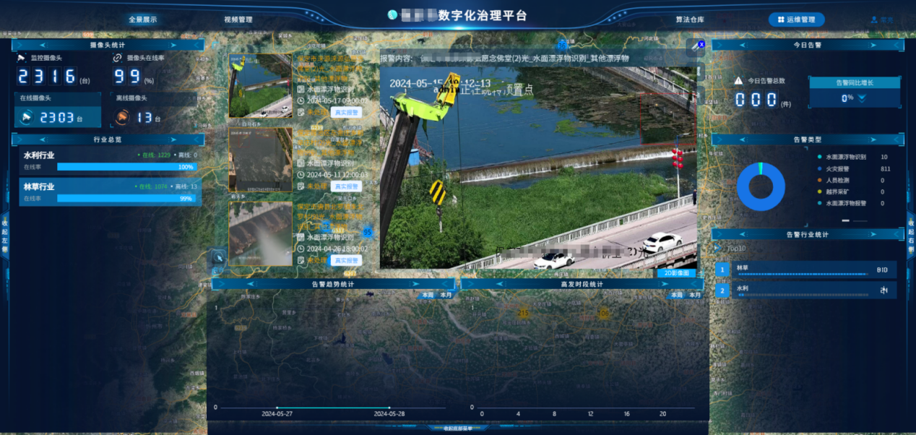Viewport: 916px width, 435px height.
Task: Click the warning triangle icon beside 今日告警总数
Action: (x=738, y=81)
